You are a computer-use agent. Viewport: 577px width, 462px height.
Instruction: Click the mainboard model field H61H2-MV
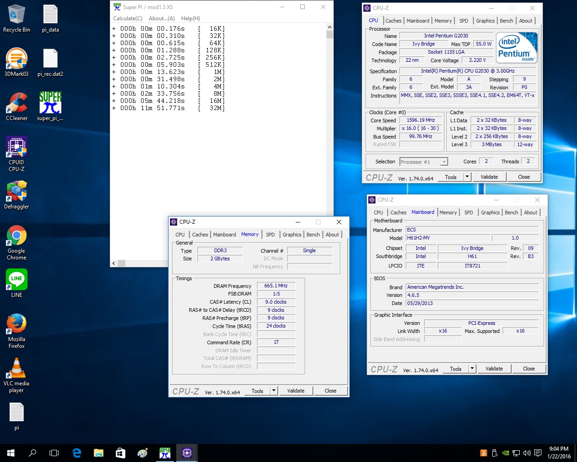pos(448,238)
